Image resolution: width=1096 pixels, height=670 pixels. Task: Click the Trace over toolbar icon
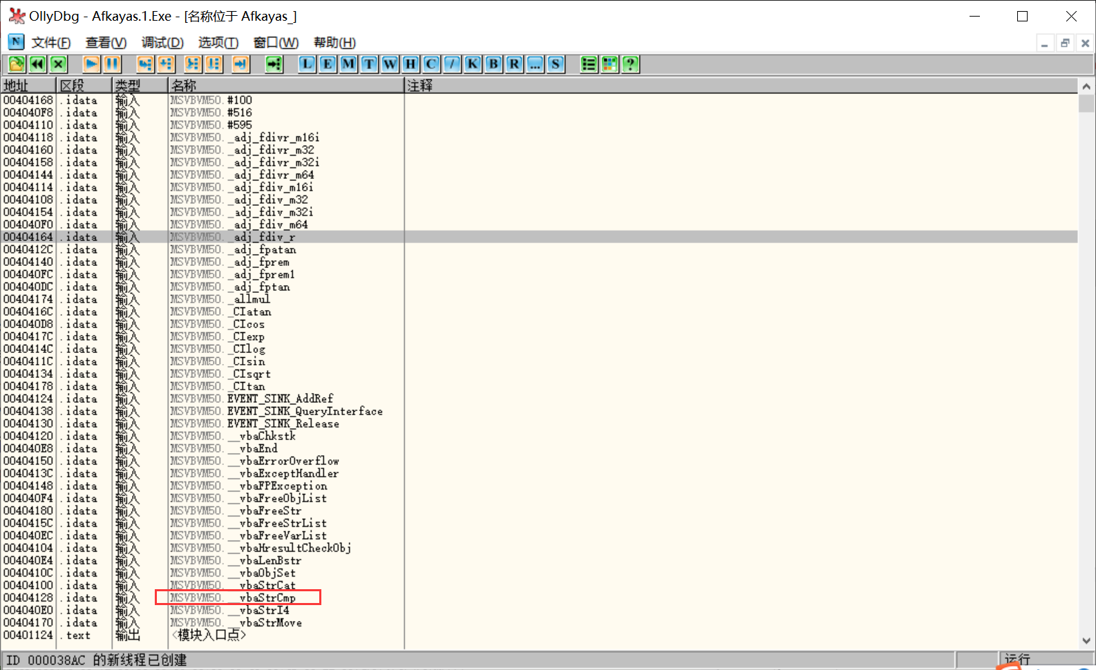click(214, 64)
